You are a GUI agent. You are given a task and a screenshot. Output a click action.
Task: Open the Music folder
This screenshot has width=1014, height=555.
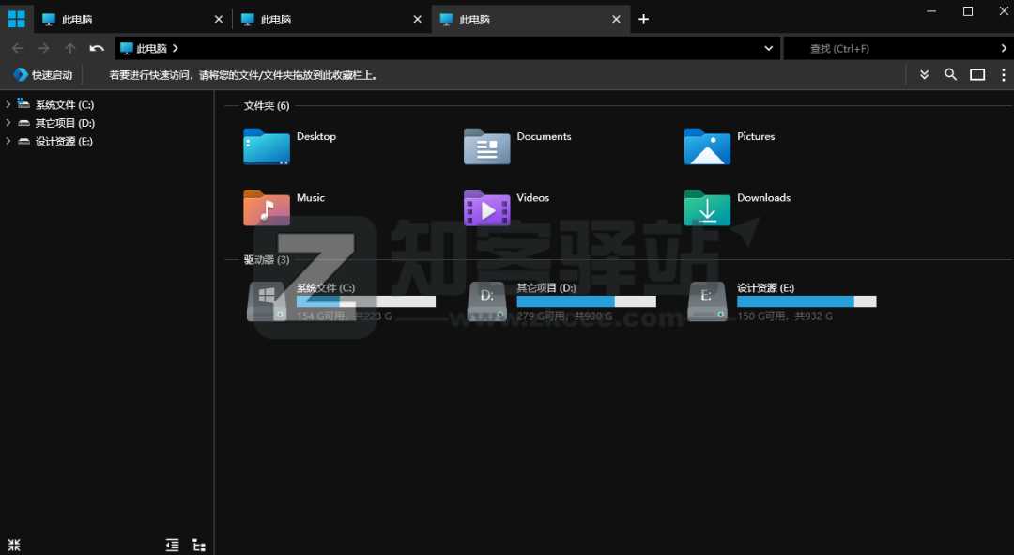[267, 208]
